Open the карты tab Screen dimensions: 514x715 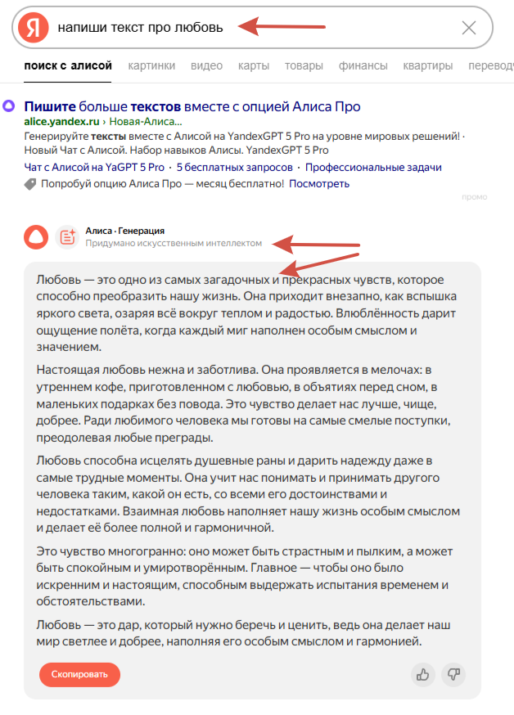coord(254,65)
